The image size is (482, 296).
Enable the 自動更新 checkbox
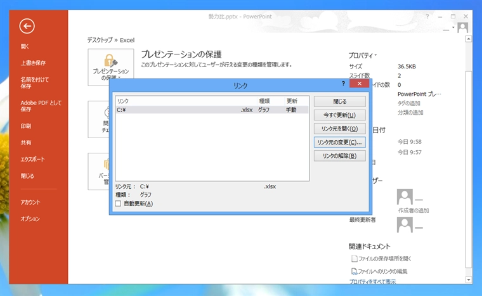pyautogui.click(x=118, y=203)
